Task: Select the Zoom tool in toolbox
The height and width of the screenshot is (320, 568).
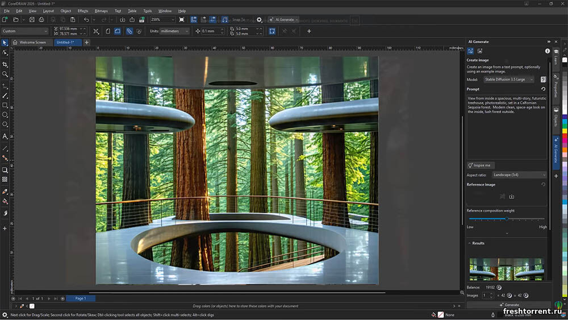Action: pos(5,74)
